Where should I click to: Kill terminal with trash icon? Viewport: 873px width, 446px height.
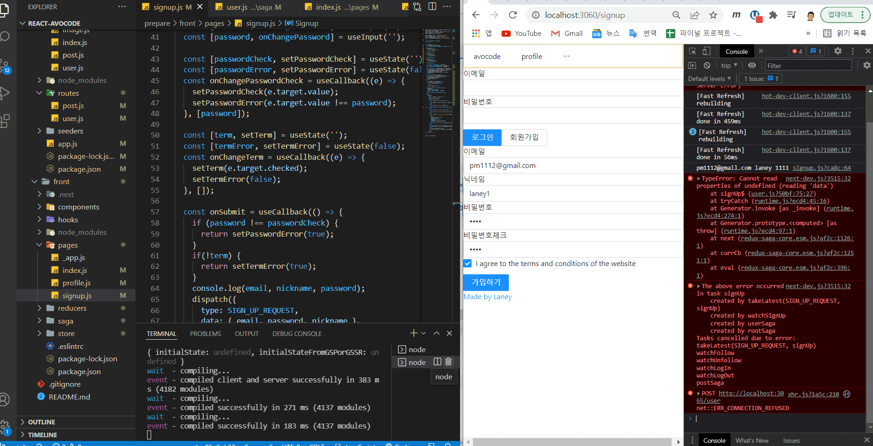click(448, 362)
